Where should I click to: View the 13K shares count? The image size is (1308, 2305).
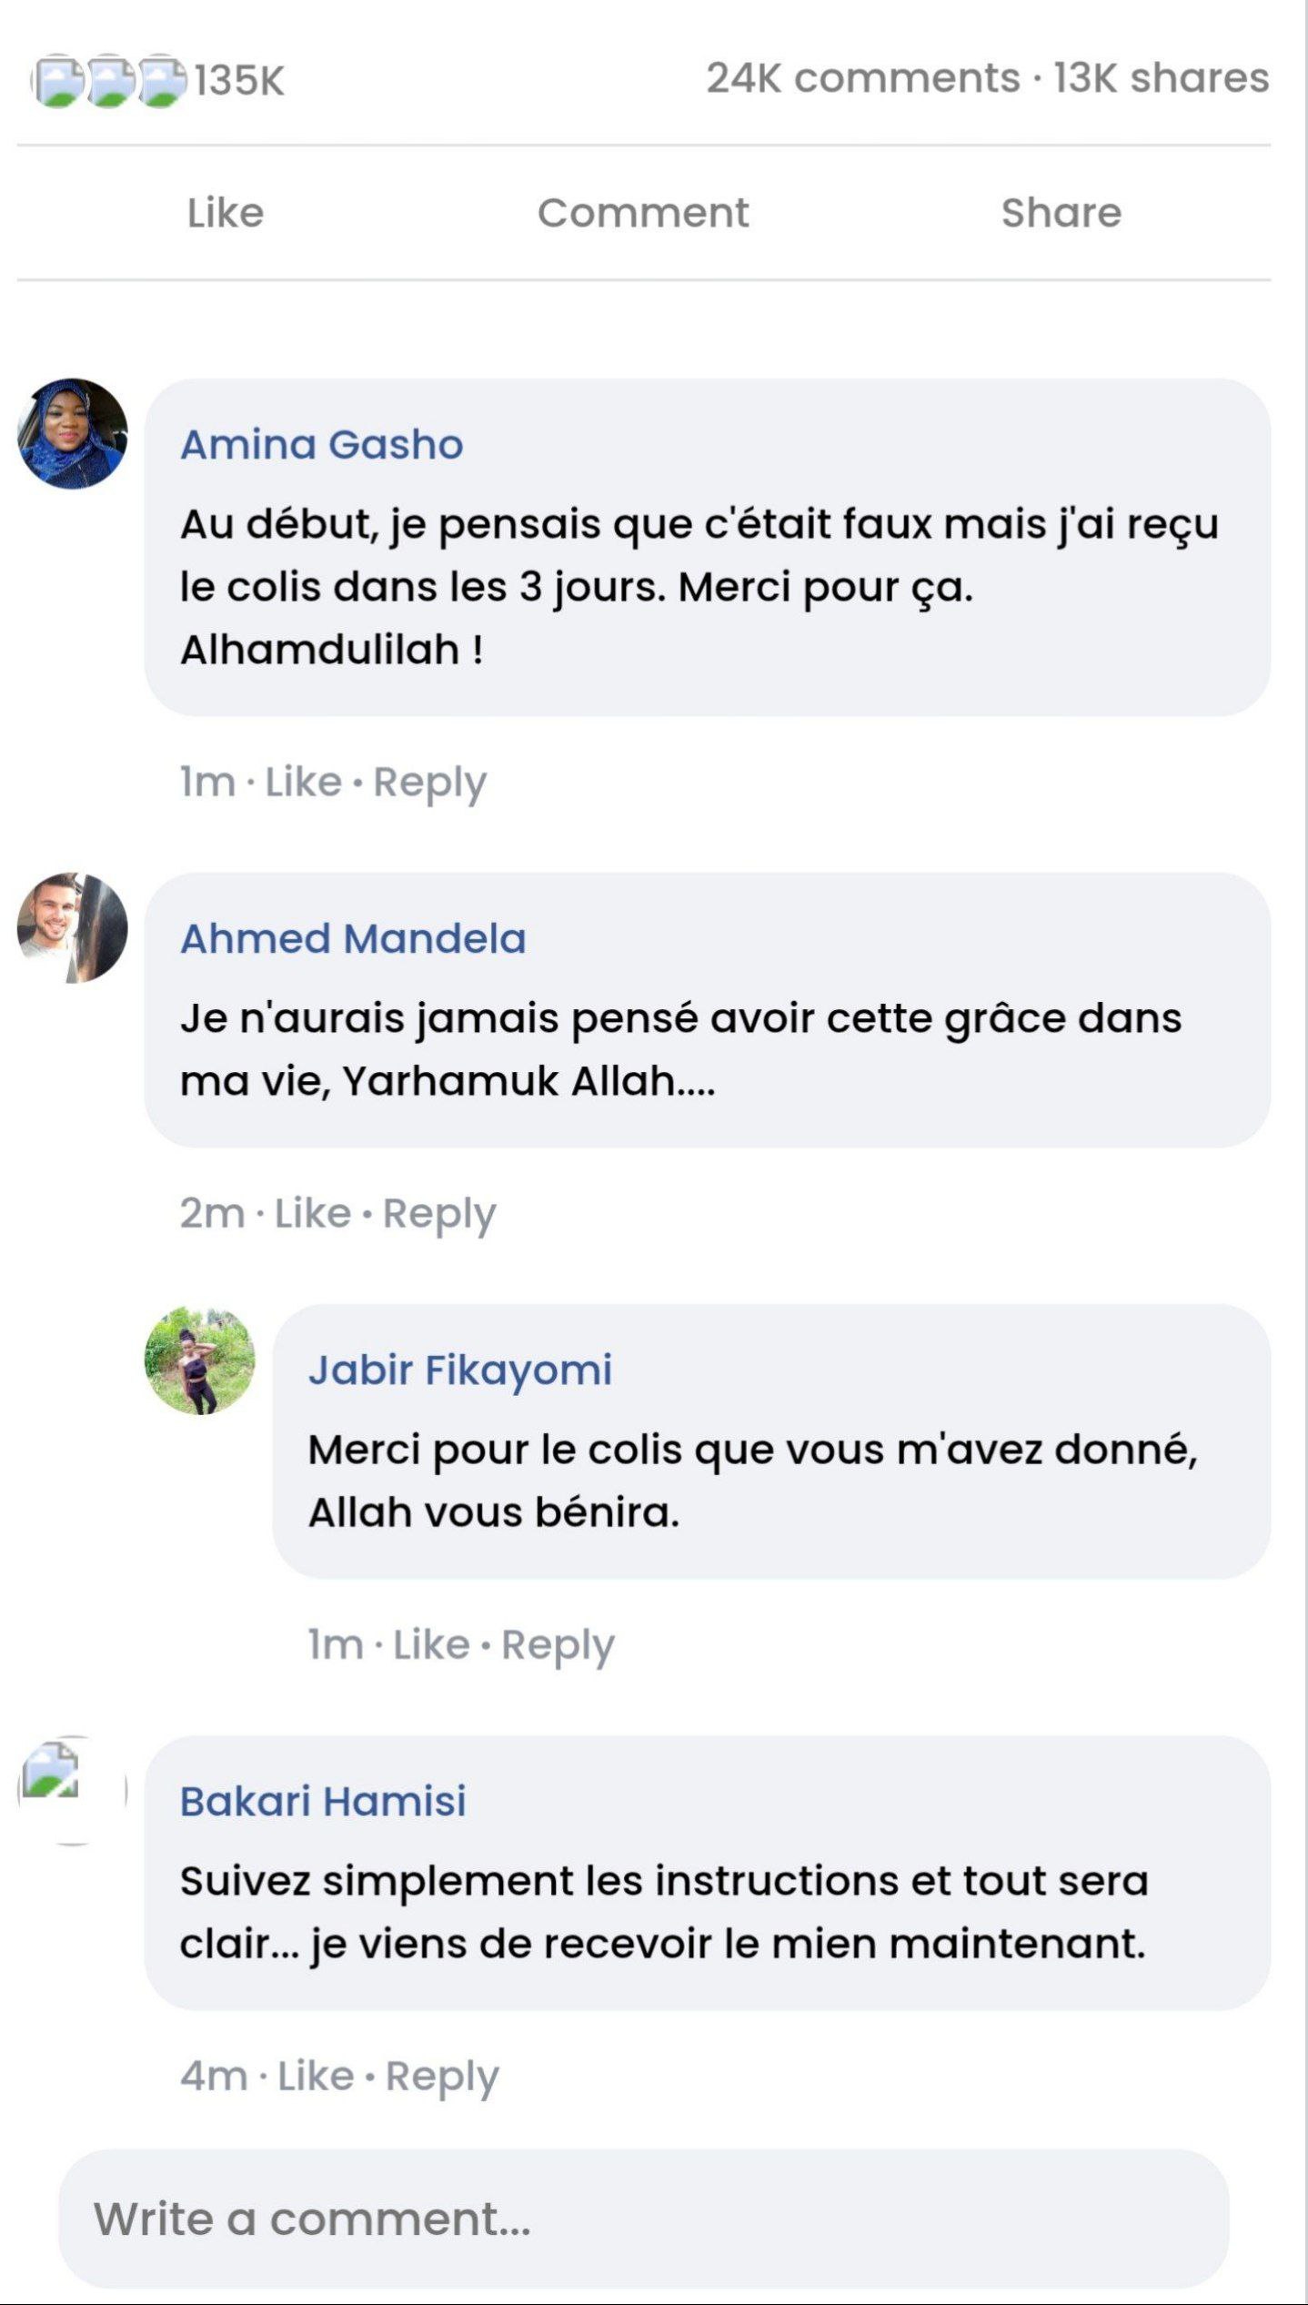click(x=1161, y=78)
